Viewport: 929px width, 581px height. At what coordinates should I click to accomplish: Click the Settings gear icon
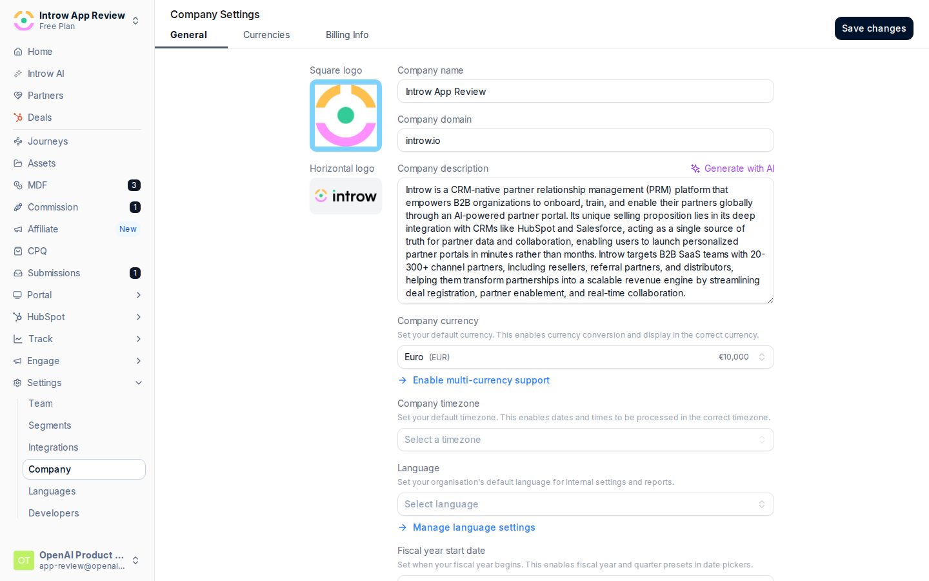[x=17, y=383]
